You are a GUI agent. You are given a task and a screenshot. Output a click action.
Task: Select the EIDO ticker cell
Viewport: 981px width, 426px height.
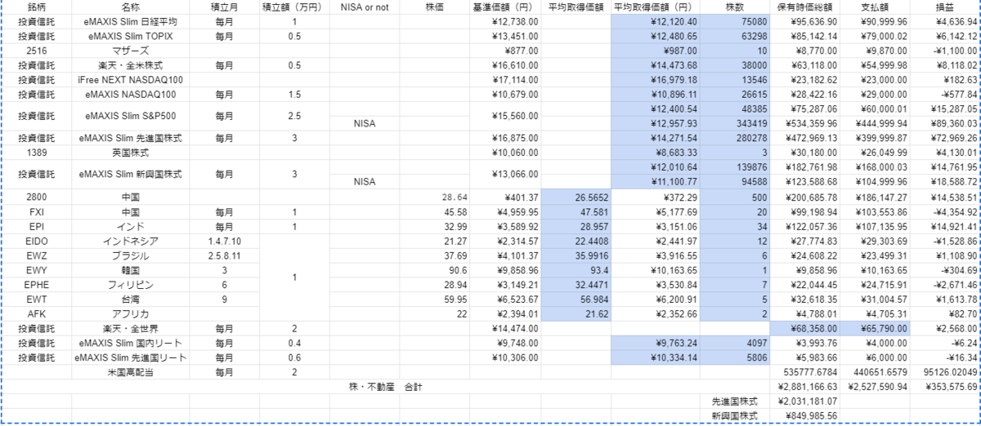click(37, 241)
